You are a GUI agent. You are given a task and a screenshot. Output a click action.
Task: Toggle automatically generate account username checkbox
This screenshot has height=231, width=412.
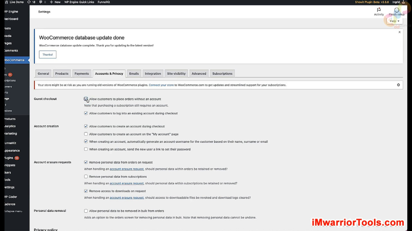coord(86,141)
